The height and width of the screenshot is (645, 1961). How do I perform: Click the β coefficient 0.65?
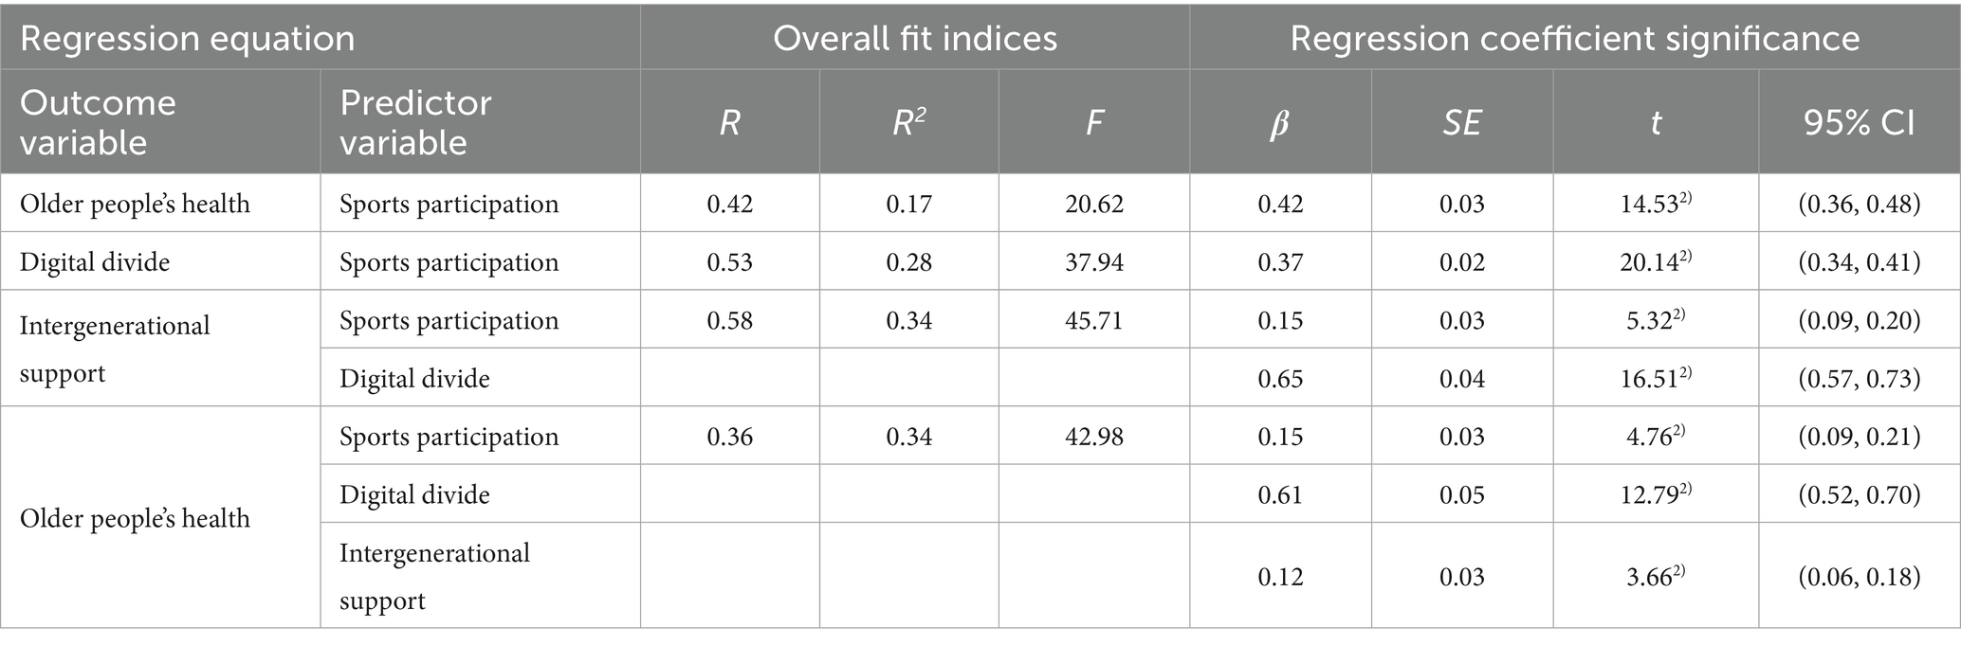1280,379
